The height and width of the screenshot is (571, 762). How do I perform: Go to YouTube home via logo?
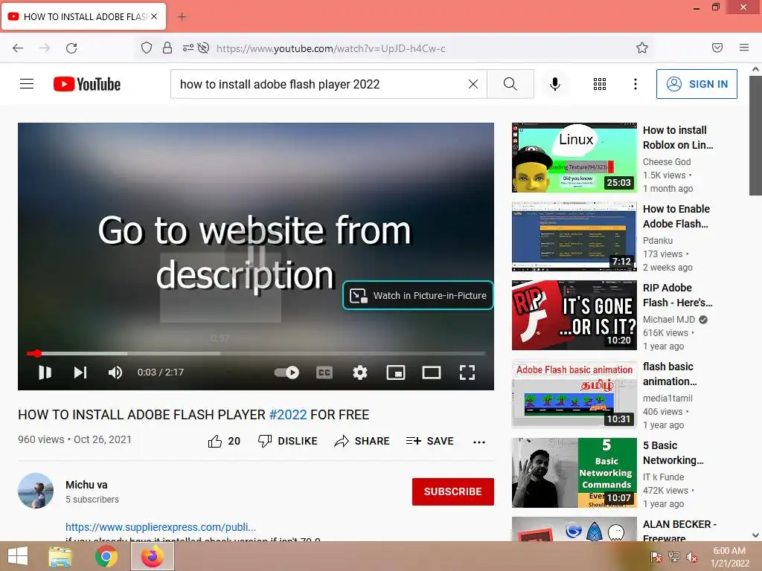coord(87,84)
